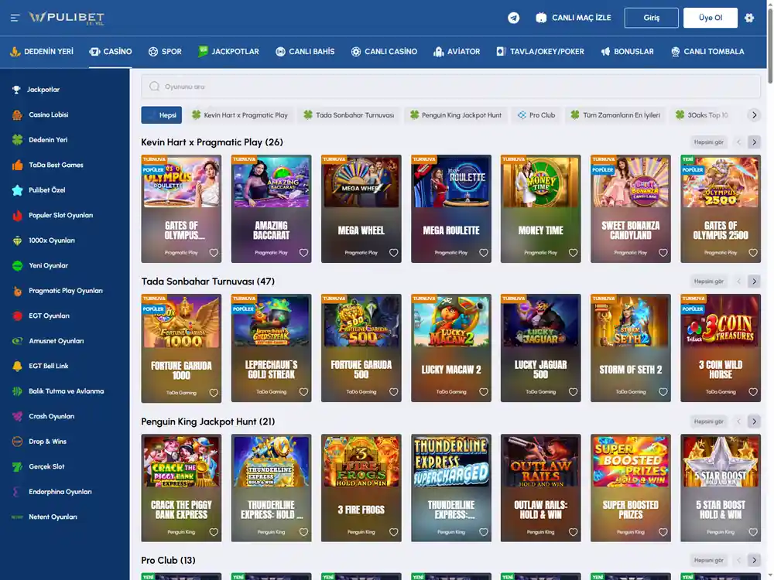Click the search magnifier icon

[155, 87]
